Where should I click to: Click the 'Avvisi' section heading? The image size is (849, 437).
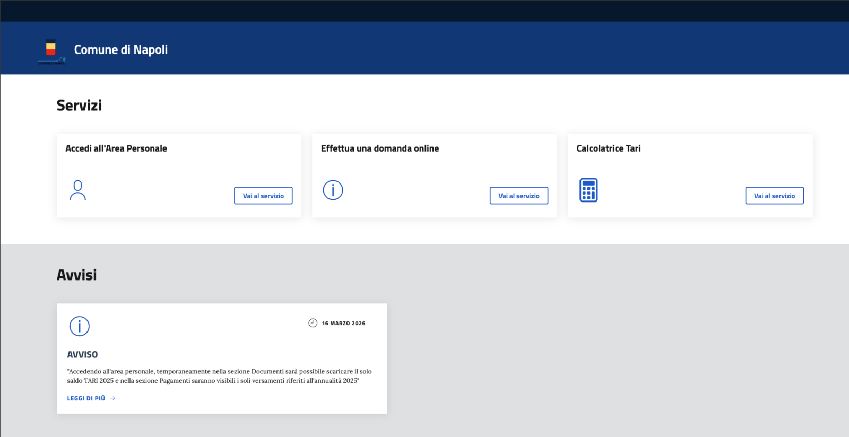pos(76,275)
